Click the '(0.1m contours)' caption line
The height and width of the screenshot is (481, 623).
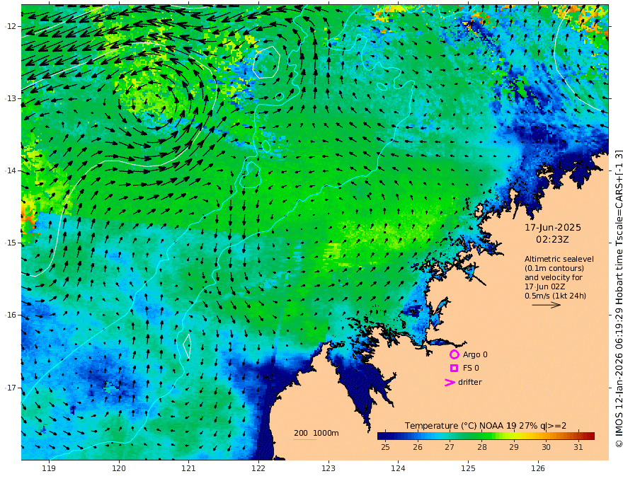pos(554,268)
